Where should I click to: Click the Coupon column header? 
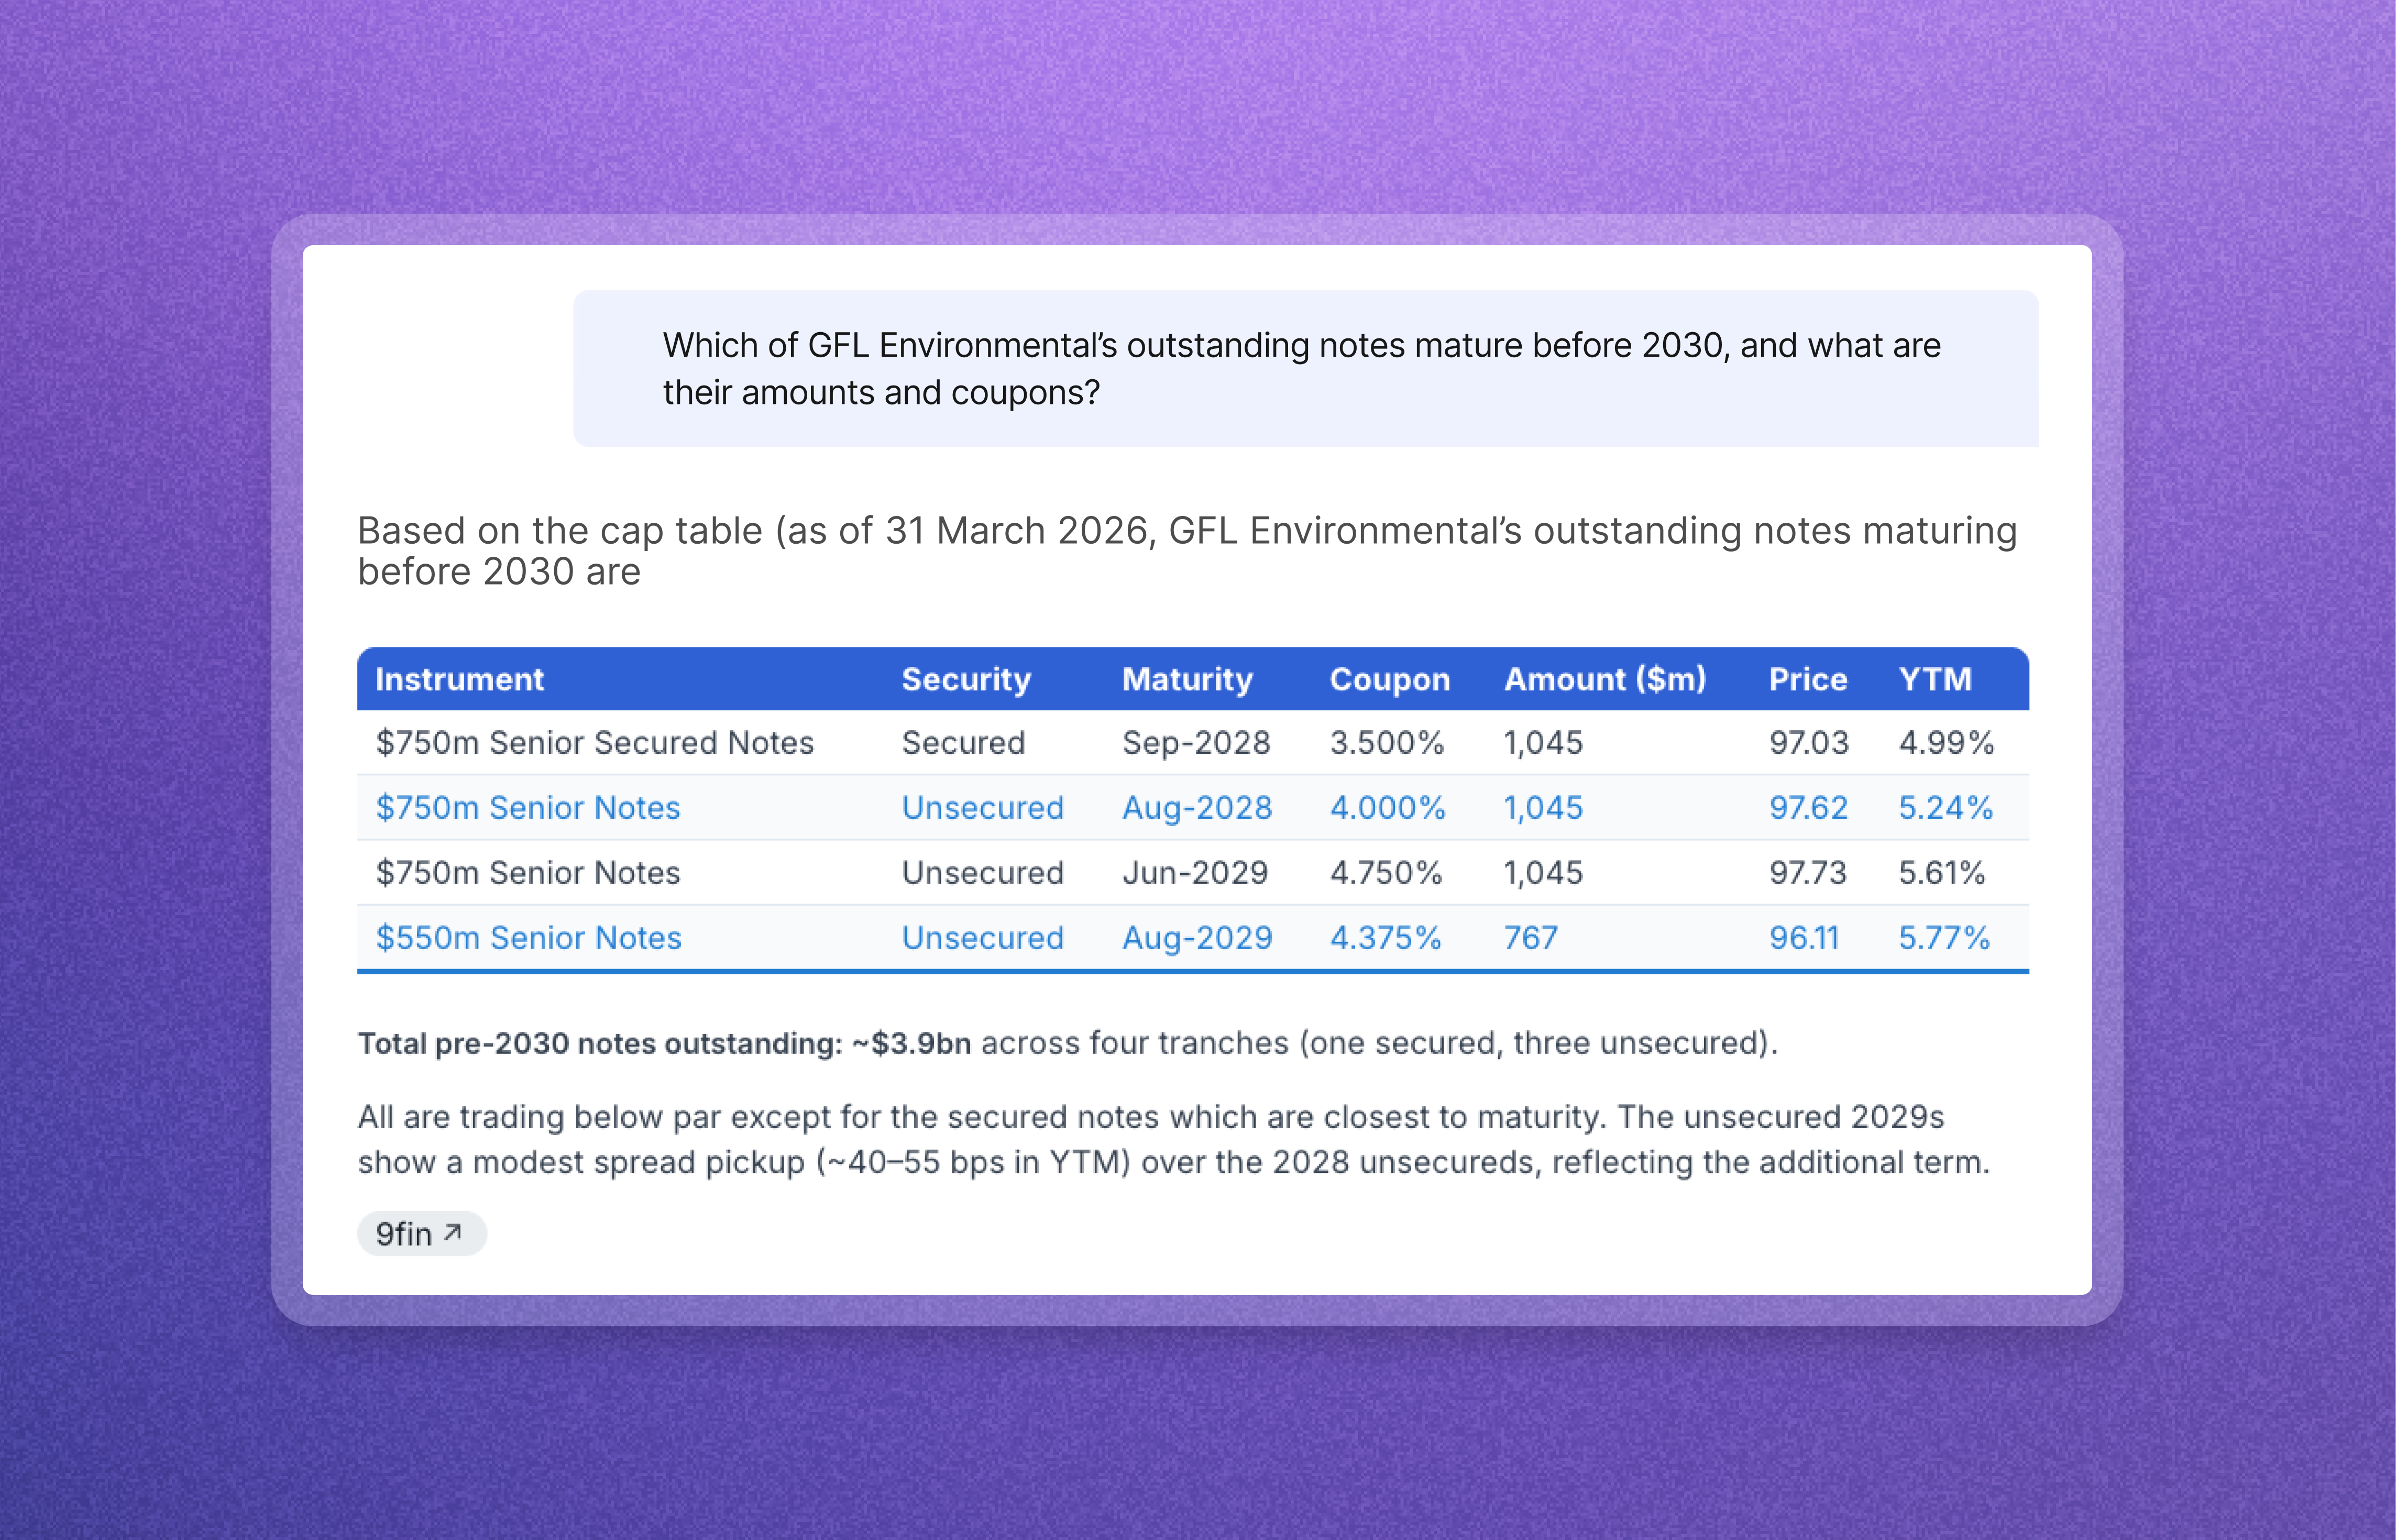pyautogui.click(x=1389, y=679)
